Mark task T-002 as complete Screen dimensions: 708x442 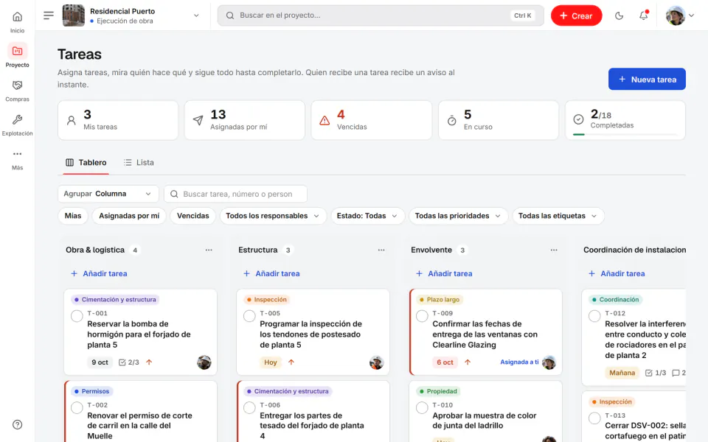77,407
